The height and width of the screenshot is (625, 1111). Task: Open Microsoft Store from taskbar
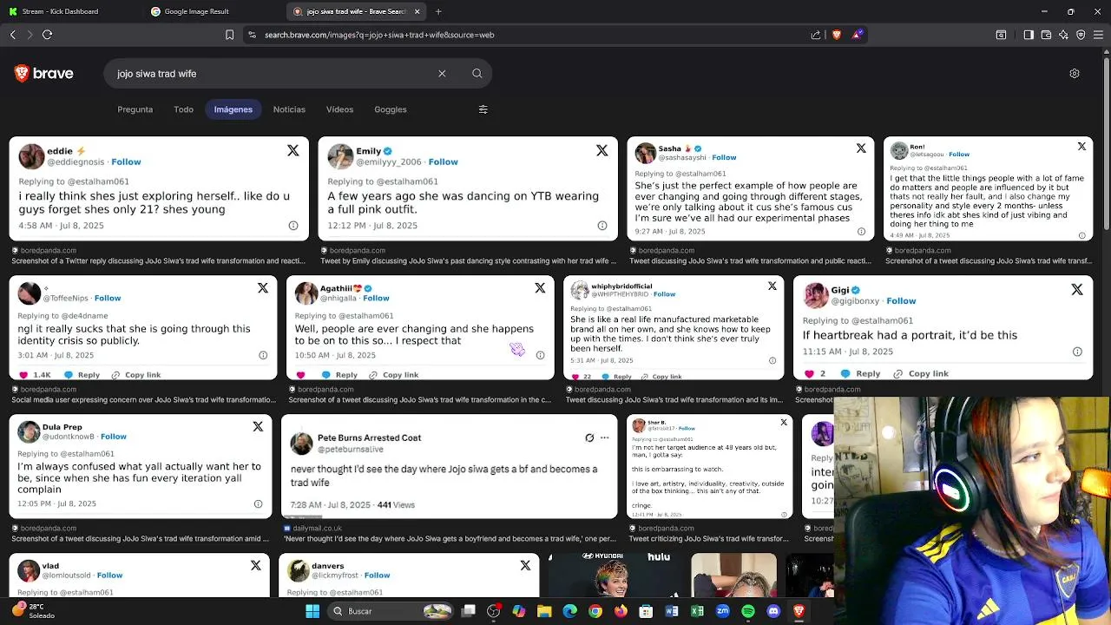[x=646, y=611]
